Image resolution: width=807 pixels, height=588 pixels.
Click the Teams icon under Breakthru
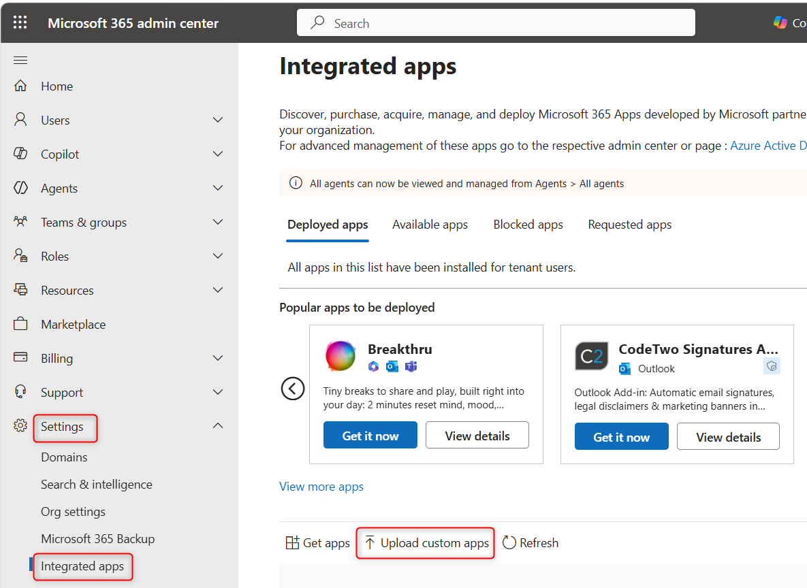pyautogui.click(x=411, y=366)
